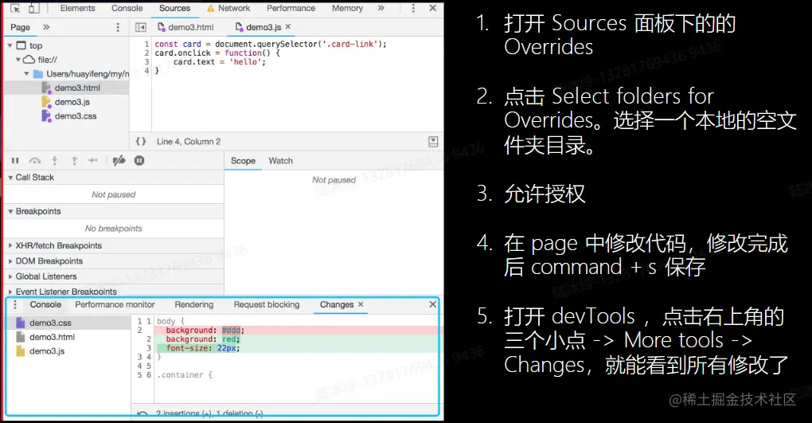Viewport: 812px width, 423px height.
Task: Open Rendering drawer tab
Action: [194, 305]
